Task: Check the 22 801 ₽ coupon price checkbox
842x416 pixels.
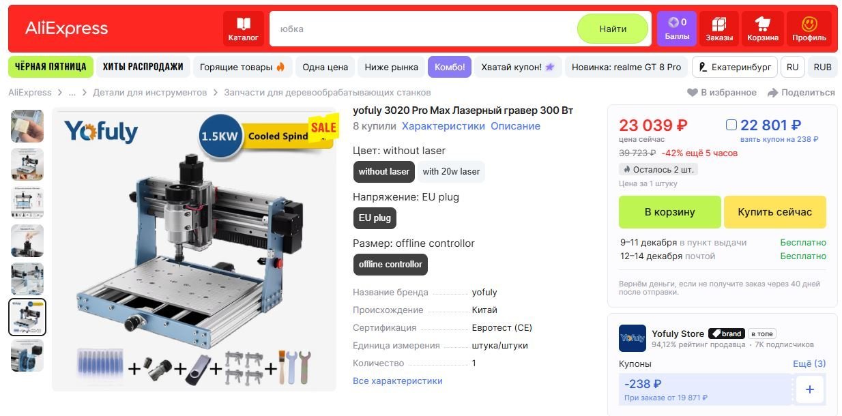Action: pos(731,125)
